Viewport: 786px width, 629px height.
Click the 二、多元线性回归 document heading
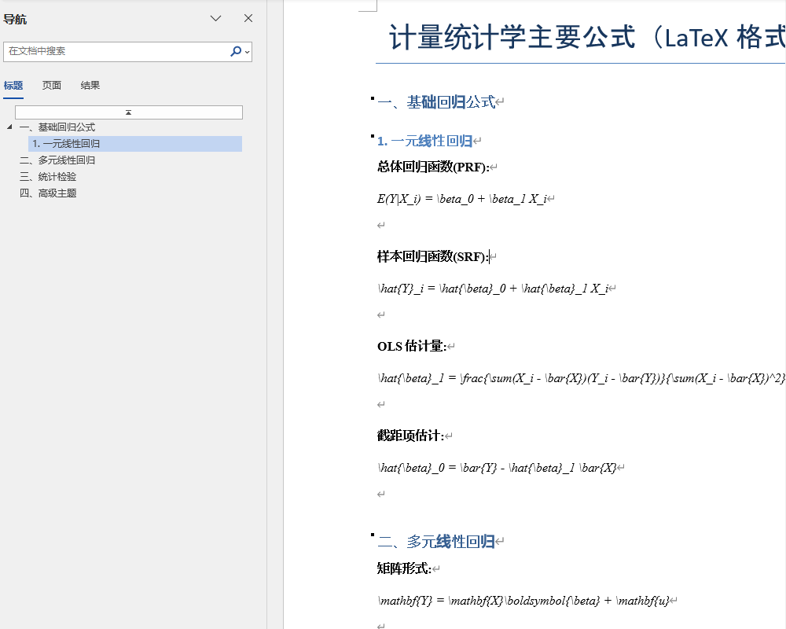point(436,541)
